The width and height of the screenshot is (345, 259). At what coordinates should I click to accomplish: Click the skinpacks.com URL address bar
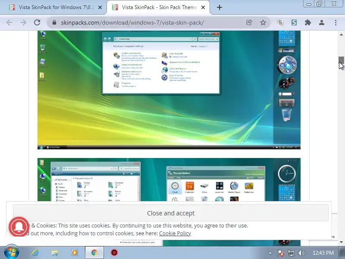pyautogui.click(x=132, y=22)
